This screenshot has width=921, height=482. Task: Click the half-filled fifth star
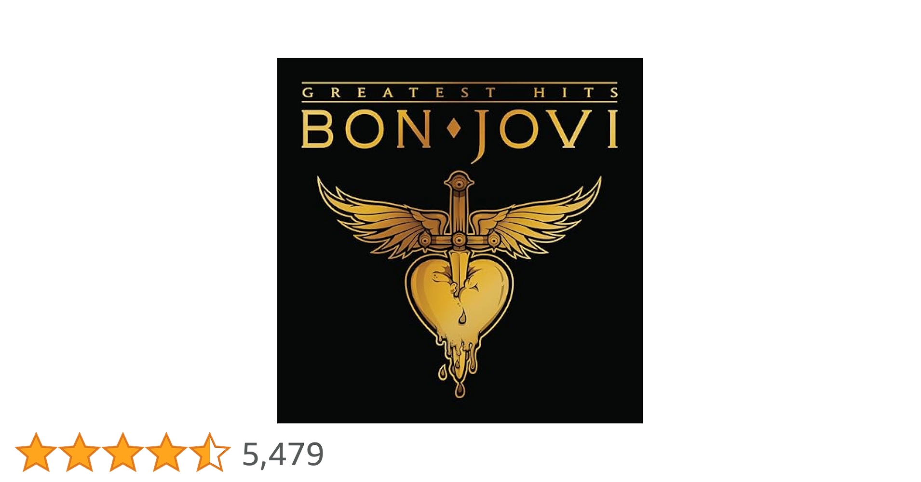tap(209, 452)
